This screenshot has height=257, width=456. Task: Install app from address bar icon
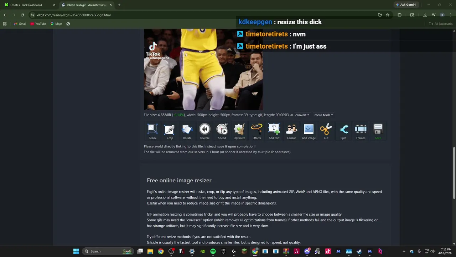coord(380,15)
